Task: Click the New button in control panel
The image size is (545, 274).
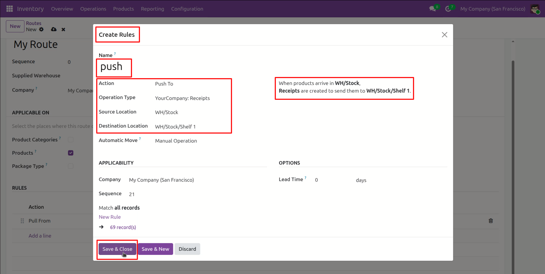Action: 15,26
